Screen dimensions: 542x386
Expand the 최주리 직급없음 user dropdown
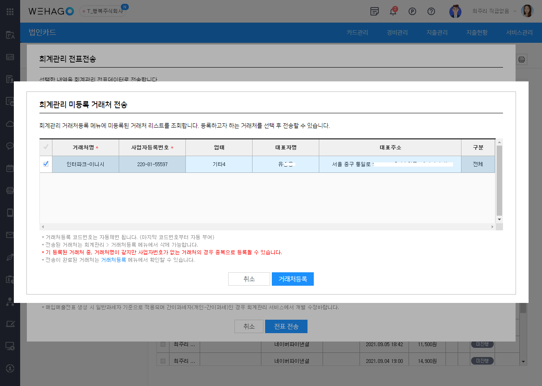(515, 11)
